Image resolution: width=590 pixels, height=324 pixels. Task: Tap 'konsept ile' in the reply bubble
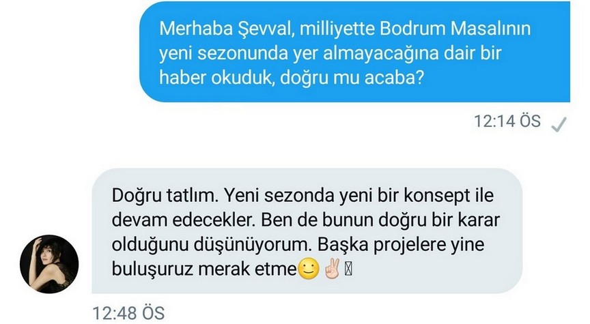point(449,196)
